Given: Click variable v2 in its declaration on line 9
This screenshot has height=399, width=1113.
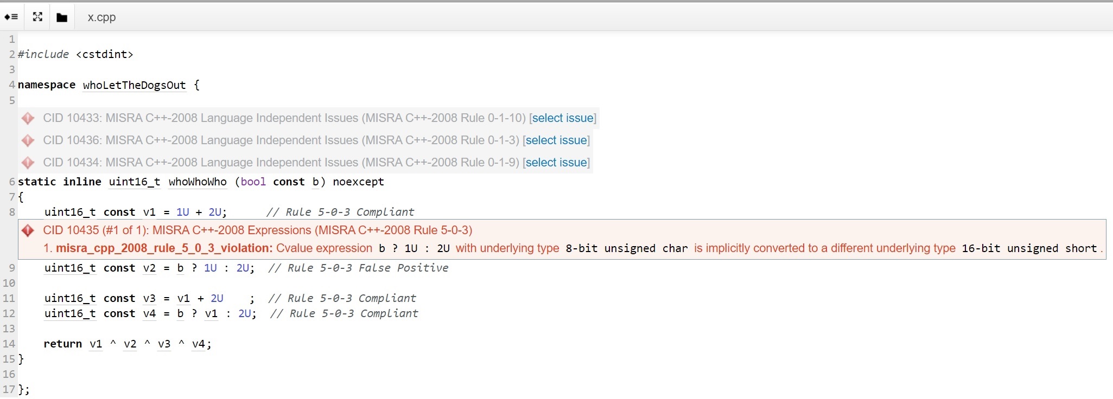Looking at the screenshot, I should (149, 268).
